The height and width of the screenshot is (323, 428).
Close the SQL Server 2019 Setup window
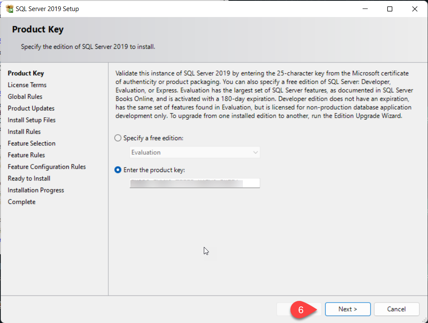coord(414,9)
